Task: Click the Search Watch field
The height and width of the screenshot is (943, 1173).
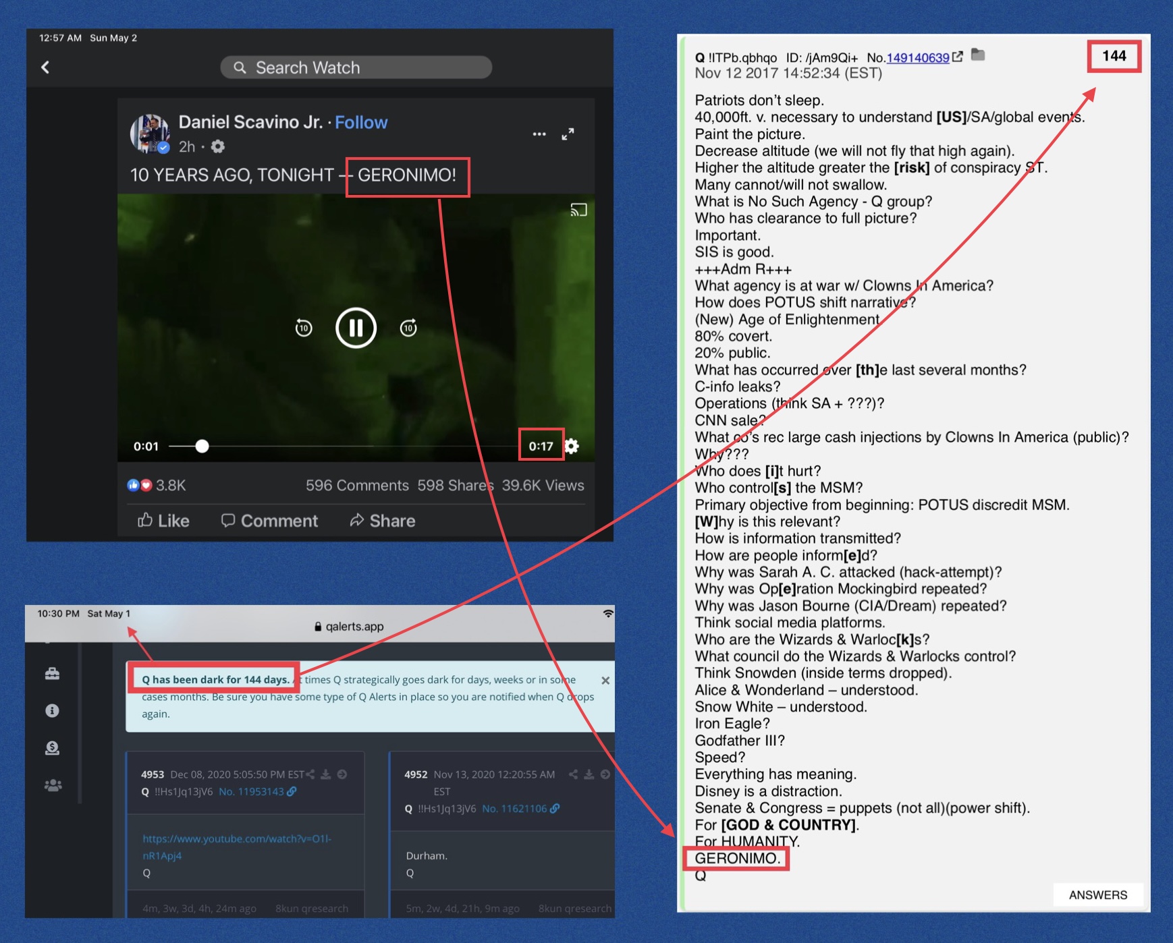Action: [x=356, y=67]
